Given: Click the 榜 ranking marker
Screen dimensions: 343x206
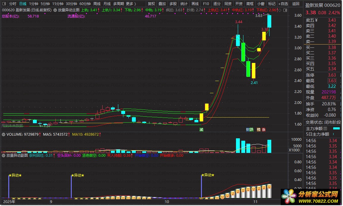Looking at the screenshot, I should tap(259, 130).
